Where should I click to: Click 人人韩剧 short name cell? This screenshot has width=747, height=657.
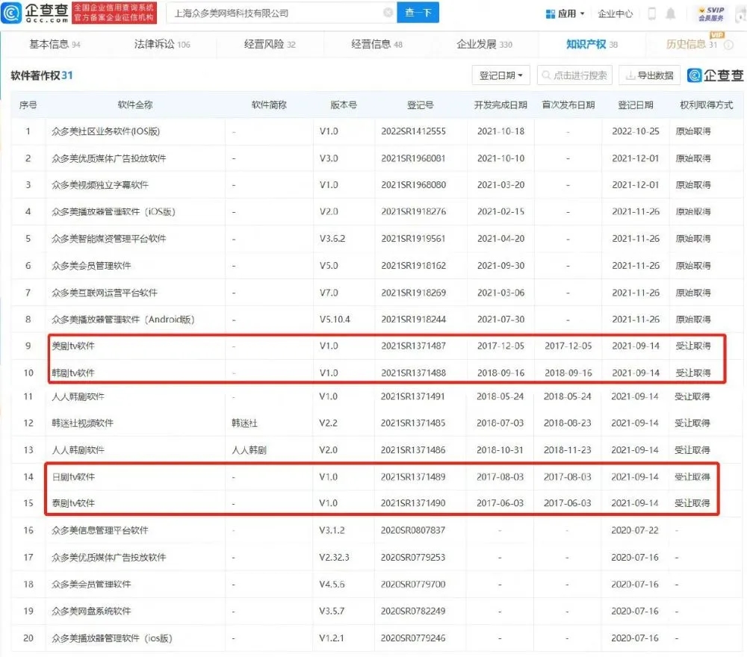pos(249,450)
